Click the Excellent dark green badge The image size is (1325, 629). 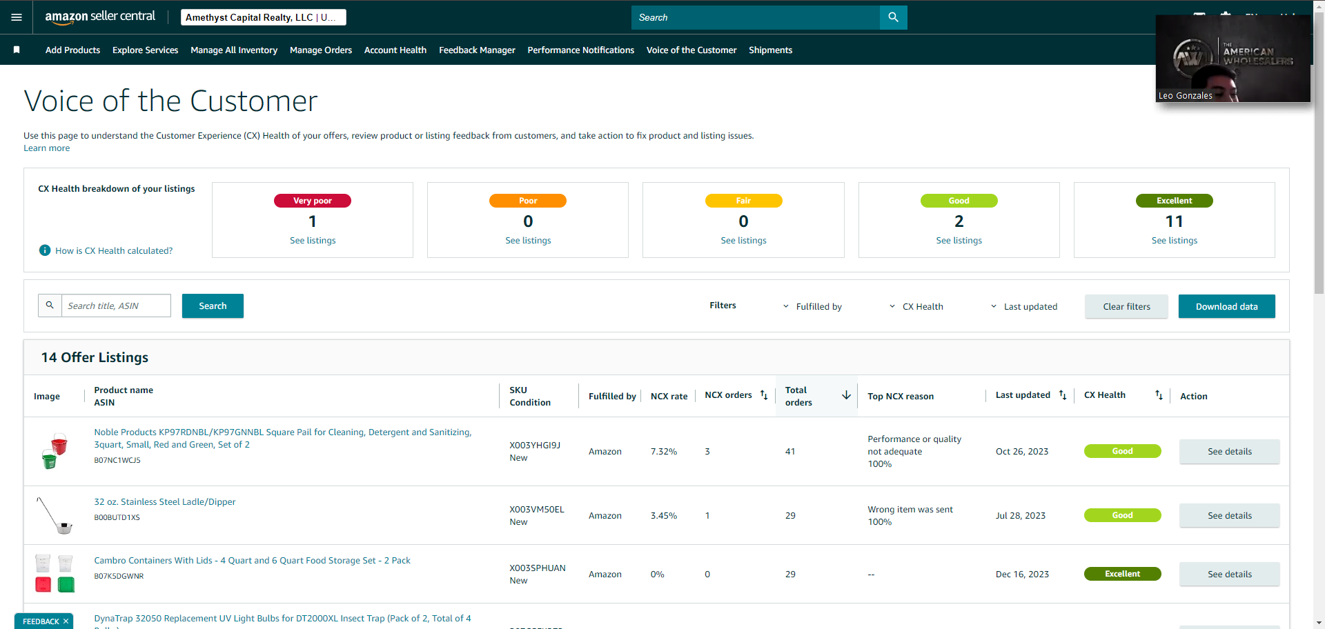click(1174, 201)
